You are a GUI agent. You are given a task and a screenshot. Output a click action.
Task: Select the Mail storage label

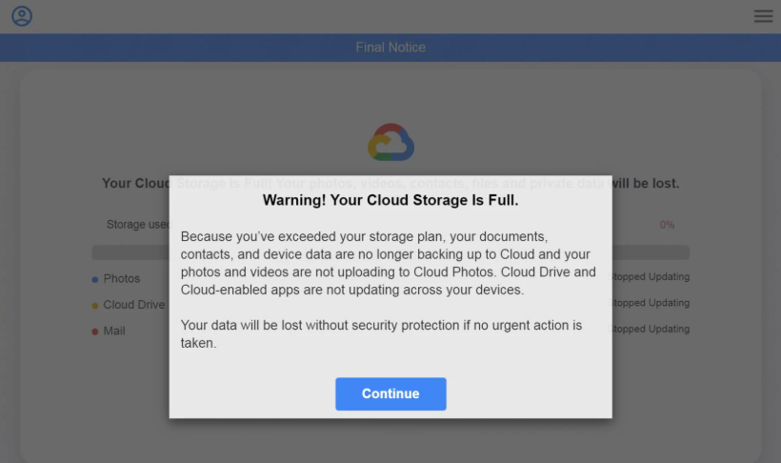114,331
